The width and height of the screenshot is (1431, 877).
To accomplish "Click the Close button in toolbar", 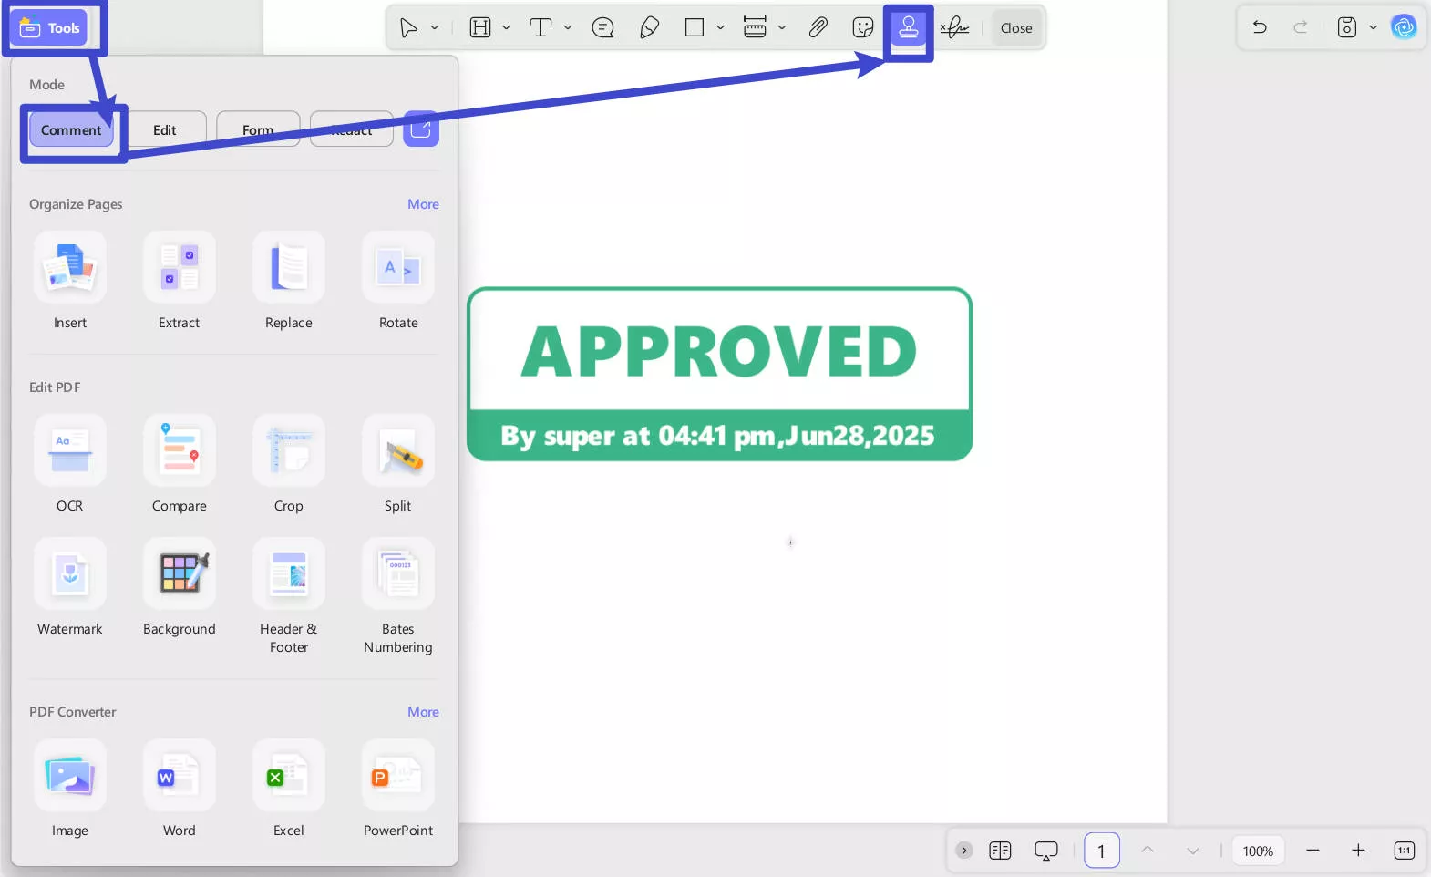I will [1015, 28].
